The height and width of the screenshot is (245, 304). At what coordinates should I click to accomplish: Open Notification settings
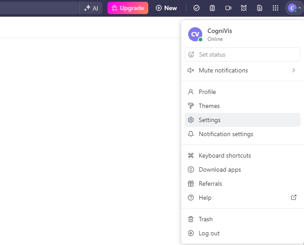(x=225, y=134)
